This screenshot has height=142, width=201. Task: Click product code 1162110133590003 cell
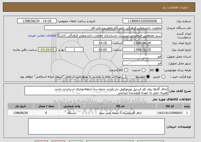coord(170,113)
